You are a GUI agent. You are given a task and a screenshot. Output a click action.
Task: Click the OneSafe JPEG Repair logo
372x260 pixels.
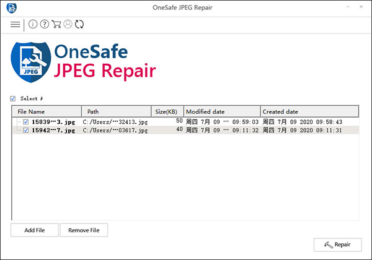83,63
